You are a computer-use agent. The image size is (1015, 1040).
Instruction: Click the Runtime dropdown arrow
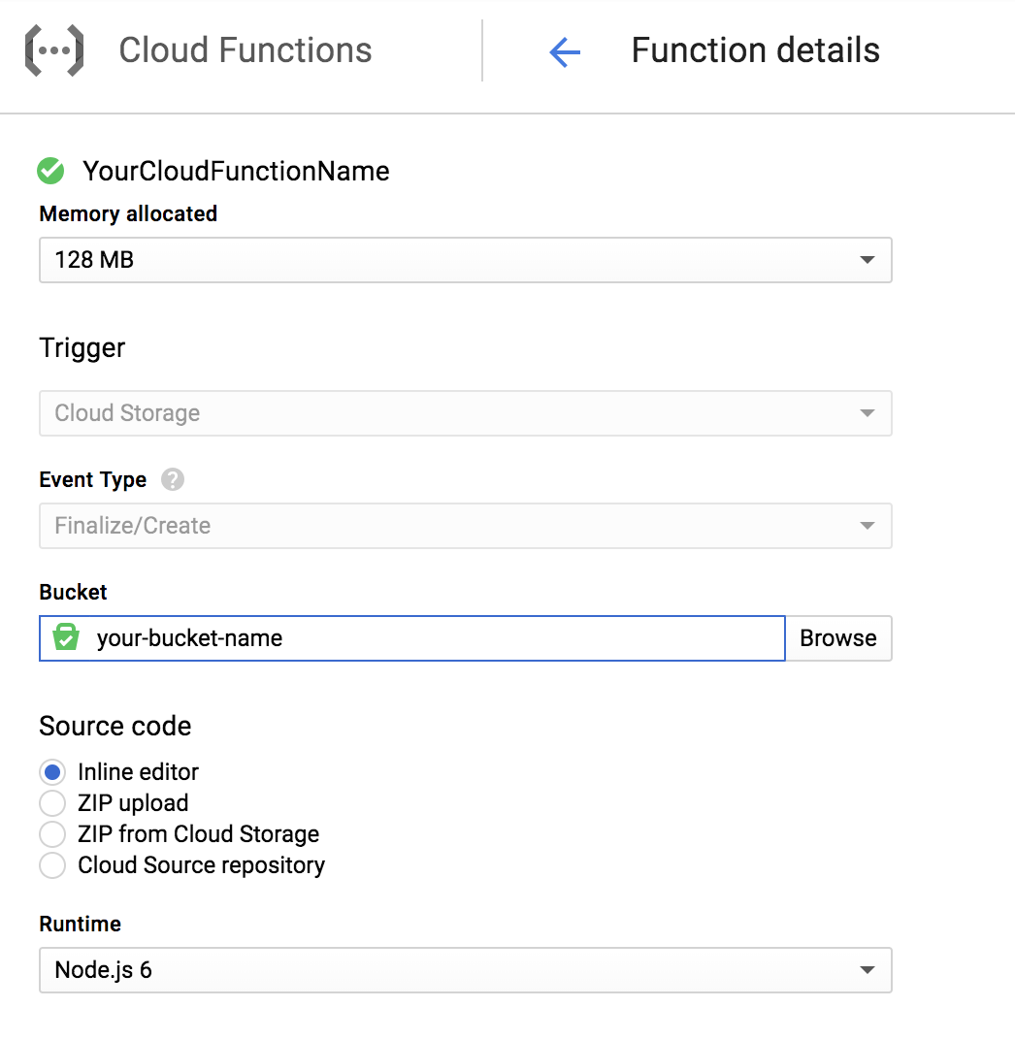pyautogui.click(x=867, y=970)
